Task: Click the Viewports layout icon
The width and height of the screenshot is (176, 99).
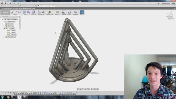Action: click(x=98, y=89)
